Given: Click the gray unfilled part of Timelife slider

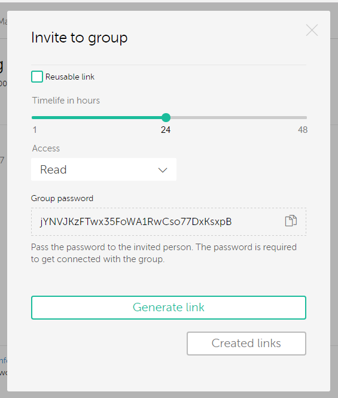Looking at the screenshot, I should (x=239, y=117).
